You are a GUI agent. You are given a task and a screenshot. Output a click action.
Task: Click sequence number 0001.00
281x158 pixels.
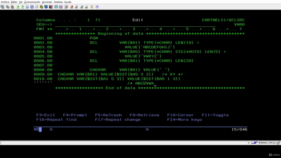point(43,38)
